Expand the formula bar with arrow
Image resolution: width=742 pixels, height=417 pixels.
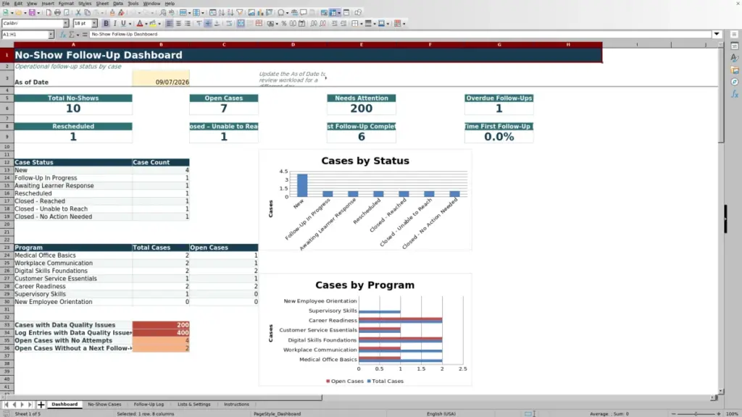717,34
